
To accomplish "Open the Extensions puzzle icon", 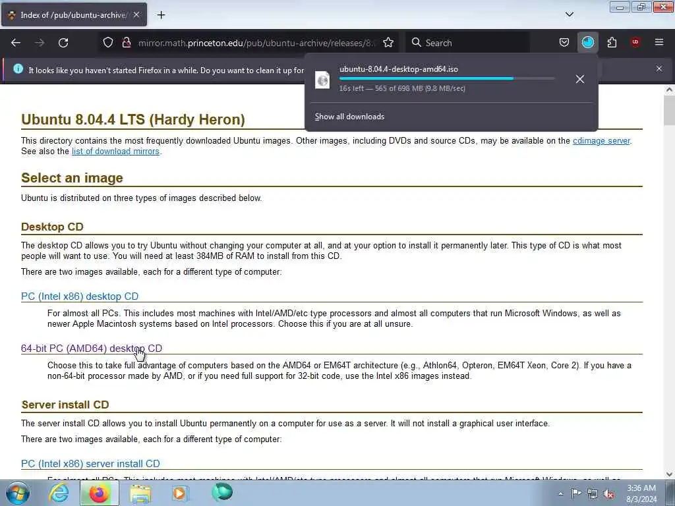I will (612, 43).
